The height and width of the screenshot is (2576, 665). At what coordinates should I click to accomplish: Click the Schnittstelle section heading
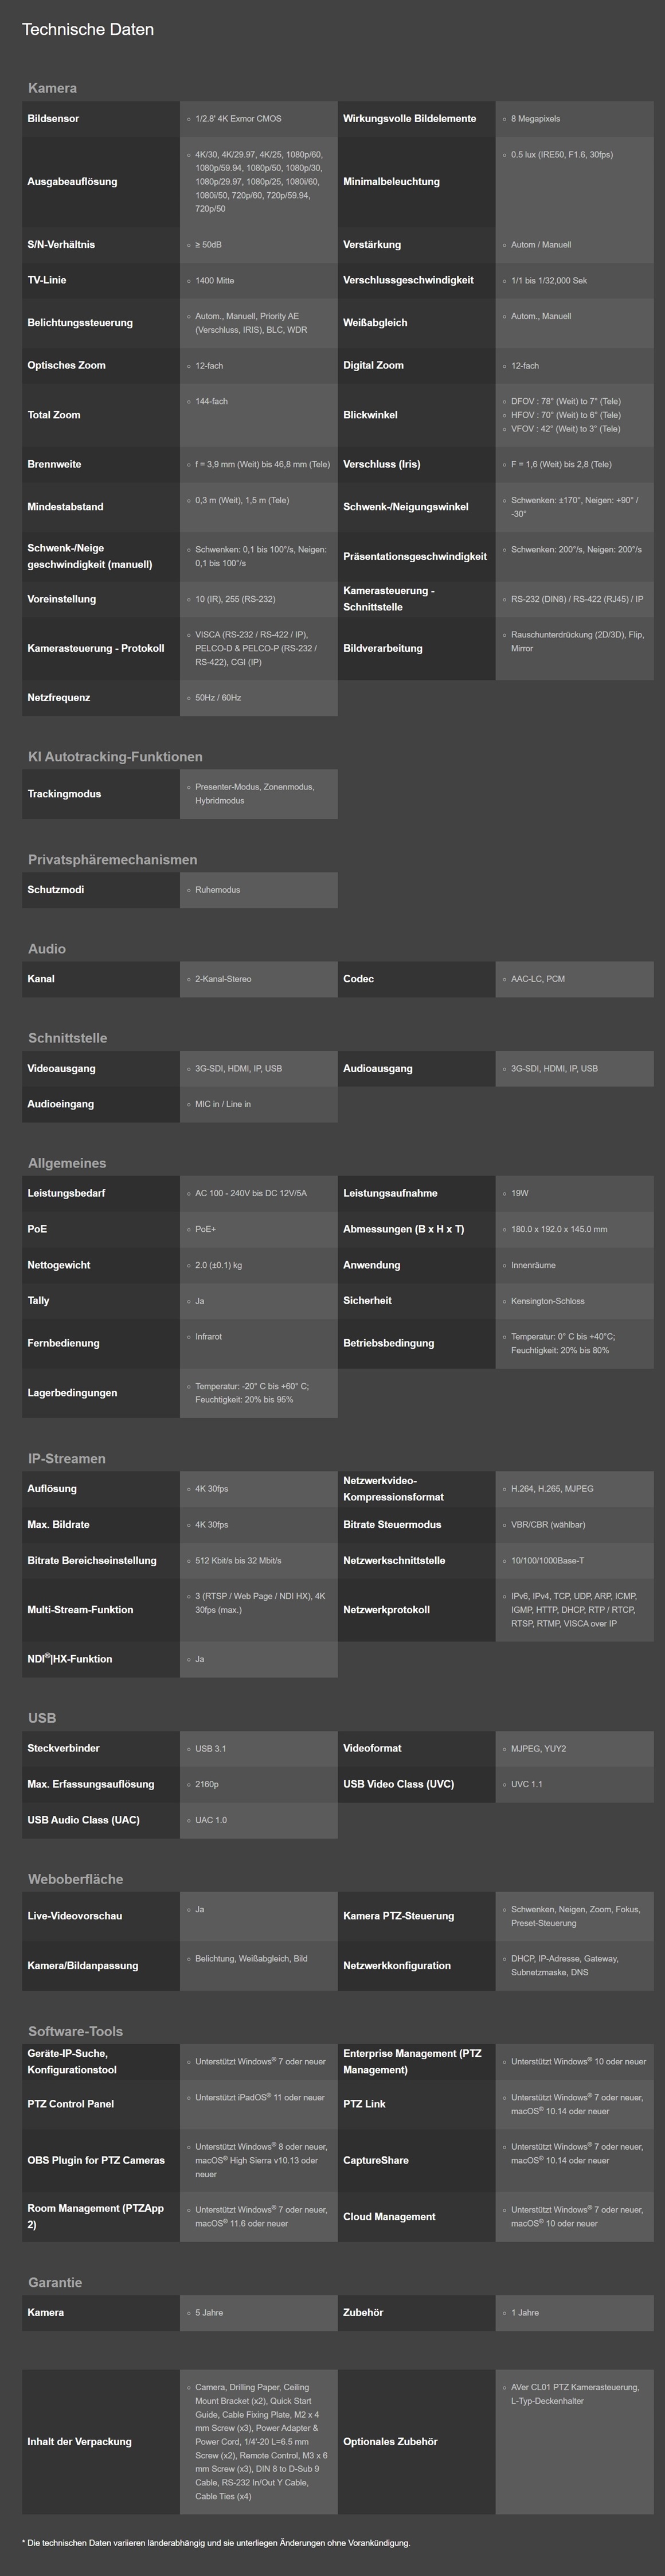[67, 1038]
